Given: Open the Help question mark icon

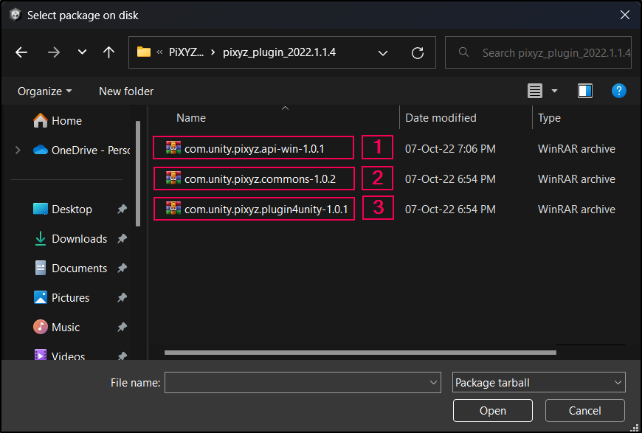Looking at the screenshot, I should coord(619,91).
